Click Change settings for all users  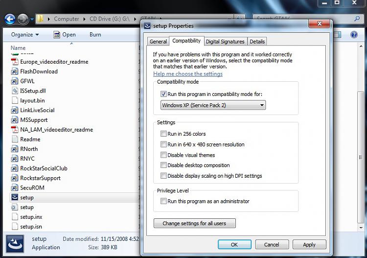click(x=194, y=223)
